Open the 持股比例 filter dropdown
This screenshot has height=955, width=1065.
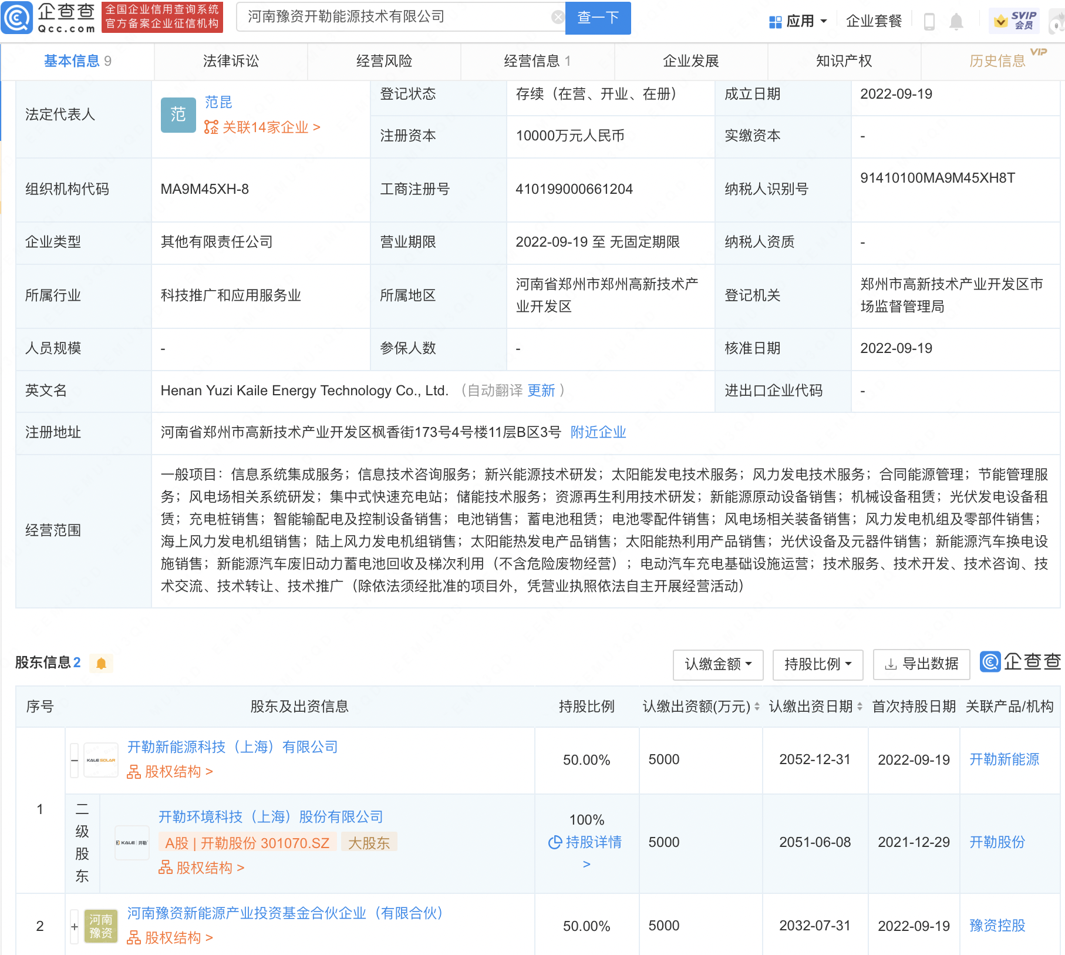pos(818,664)
